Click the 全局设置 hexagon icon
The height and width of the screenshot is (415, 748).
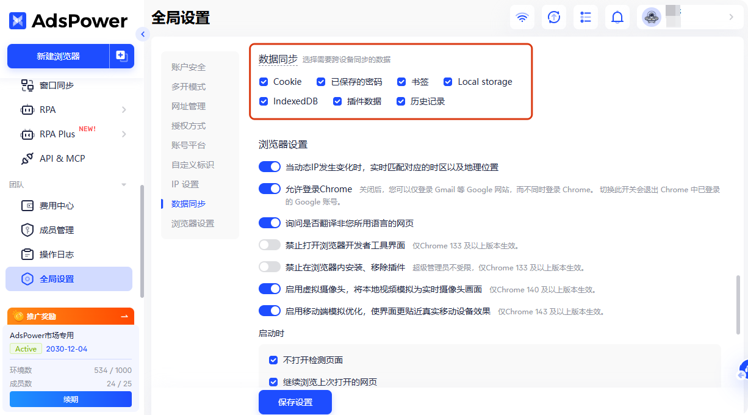pos(27,279)
